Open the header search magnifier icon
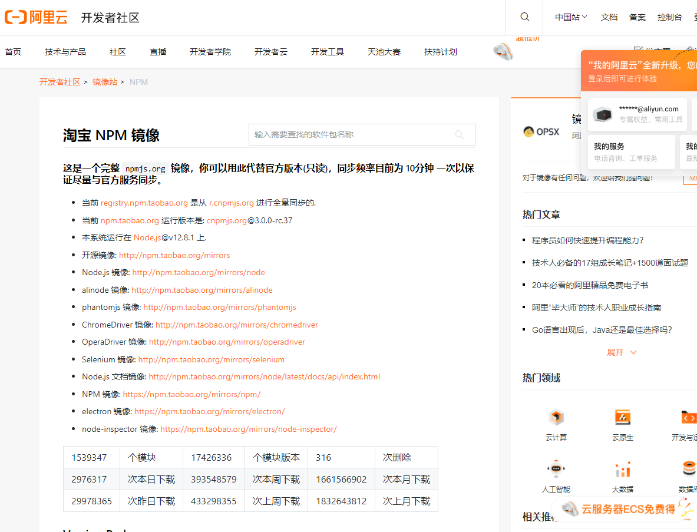Screen dimensions: 697x532 525,17
